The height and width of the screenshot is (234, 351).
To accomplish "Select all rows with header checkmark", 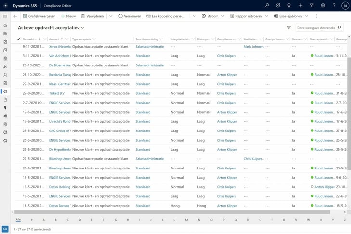I will pos(19,39).
